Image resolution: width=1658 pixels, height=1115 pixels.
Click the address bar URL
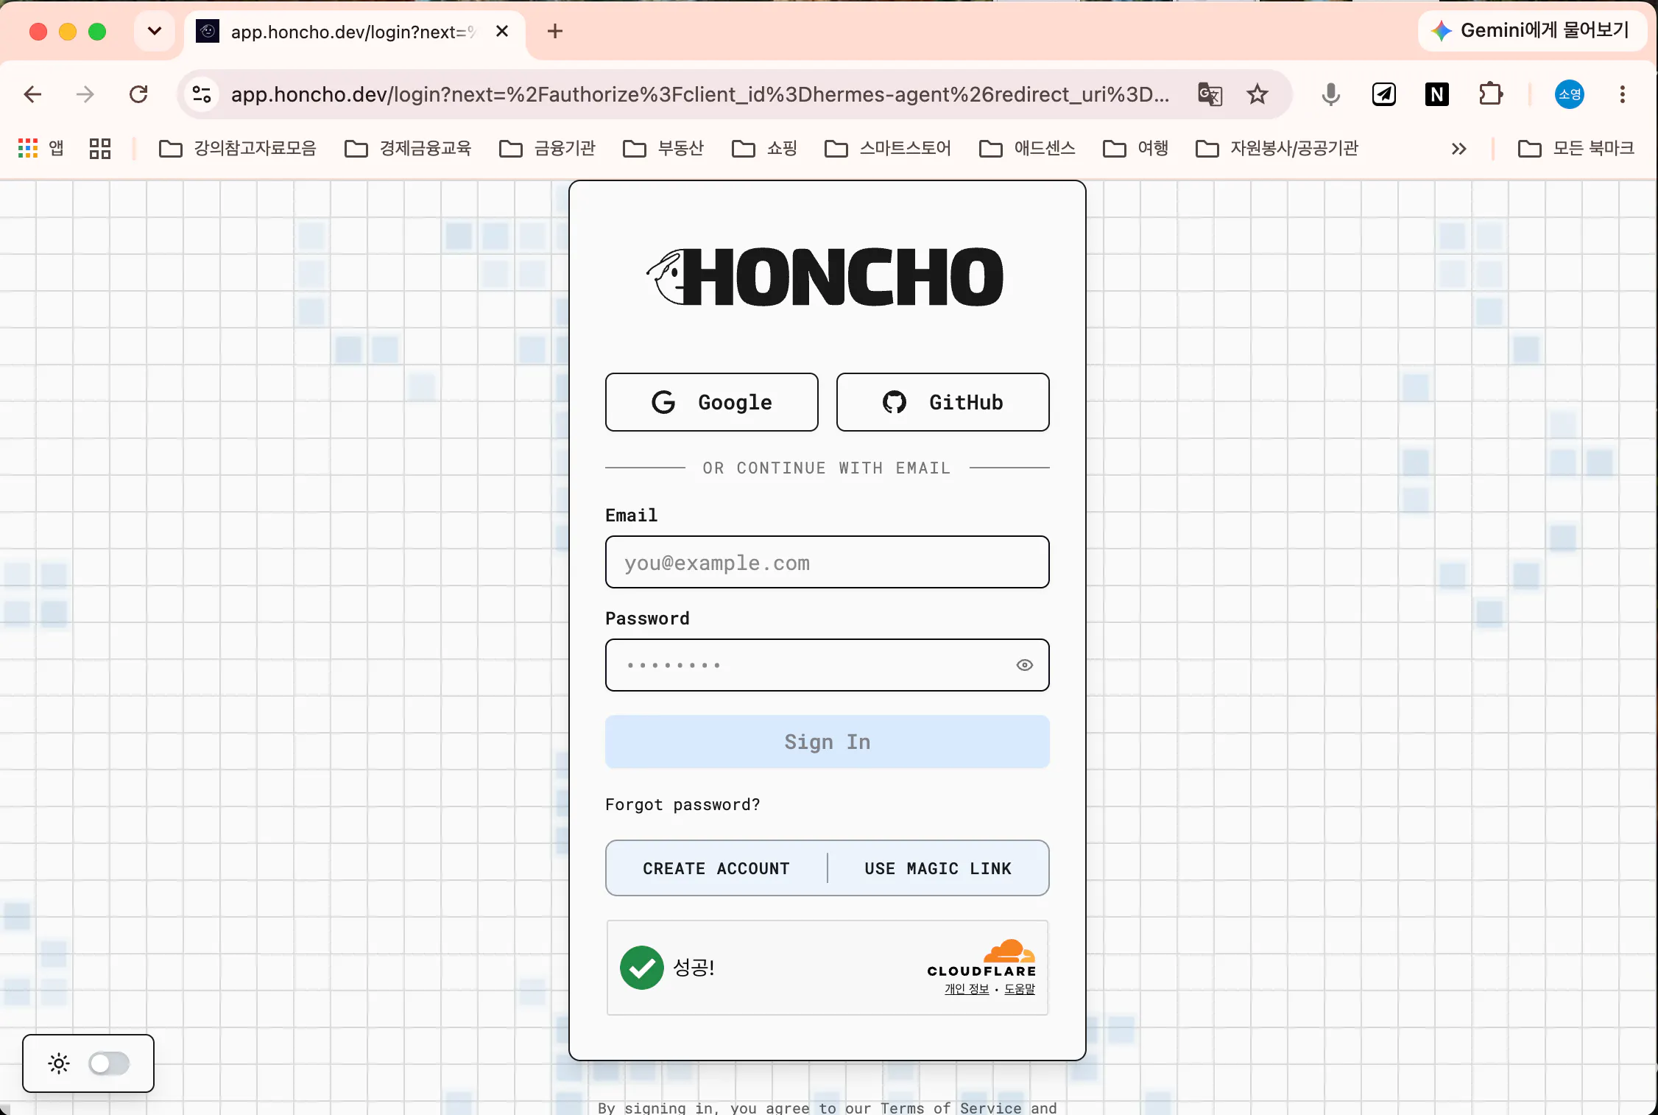pyautogui.click(x=700, y=94)
